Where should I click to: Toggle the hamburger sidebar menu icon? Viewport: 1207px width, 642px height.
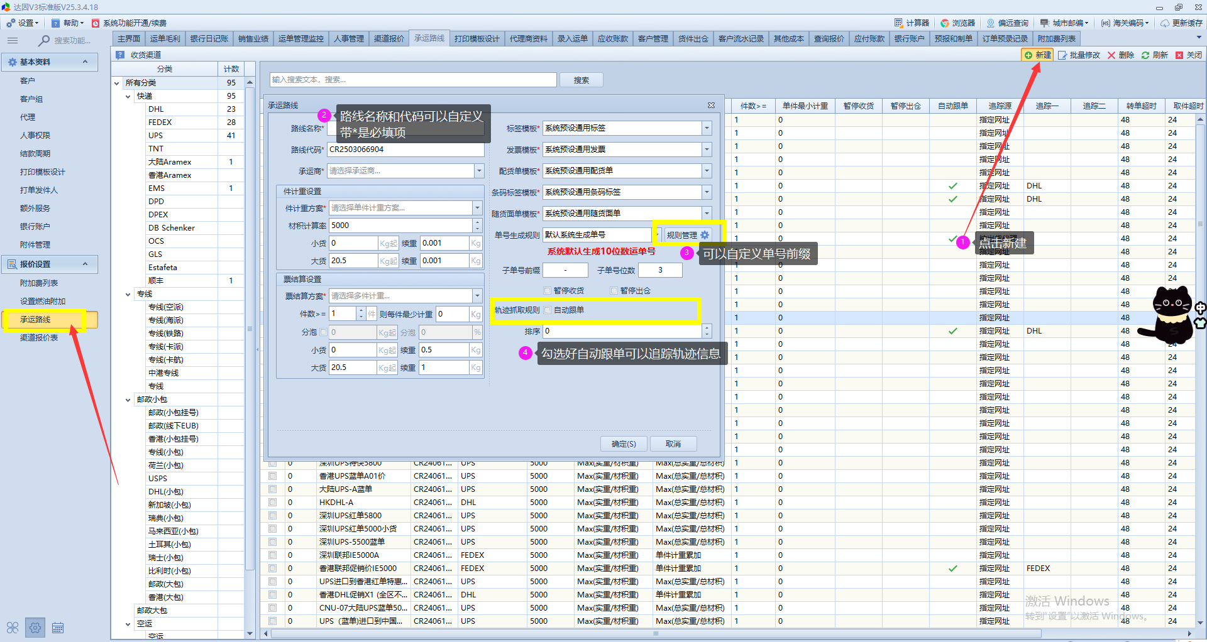tap(13, 41)
